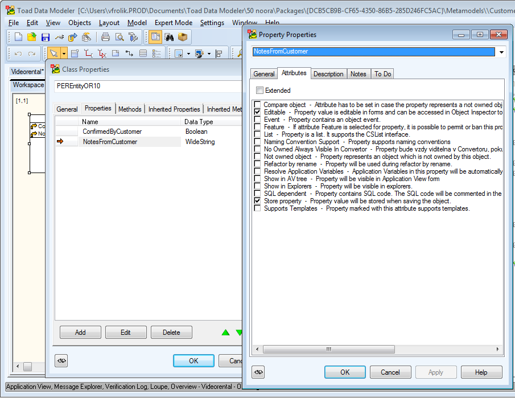Image resolution: width=515 pixels, height=398 pixels.
Task: Click the stamp grid icon
Action: click(143, 54)
